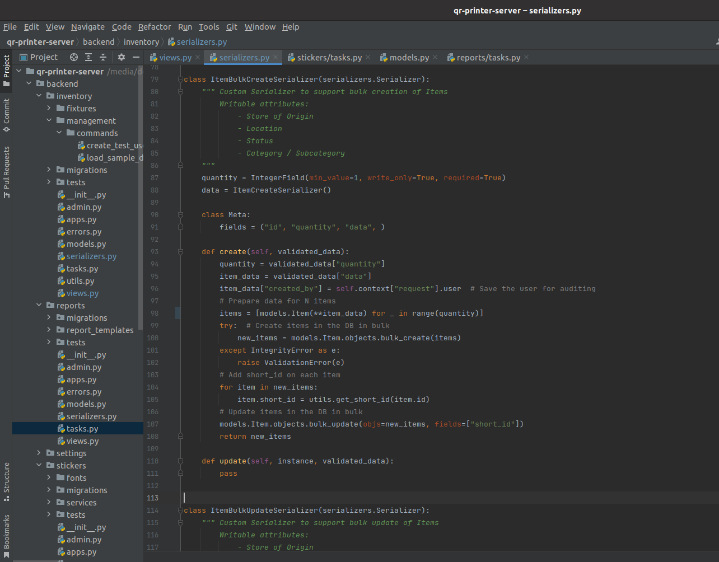The image size is (719, 562).
Task: Toggle fold on update method line 110
Action: [x=180, y=461]
